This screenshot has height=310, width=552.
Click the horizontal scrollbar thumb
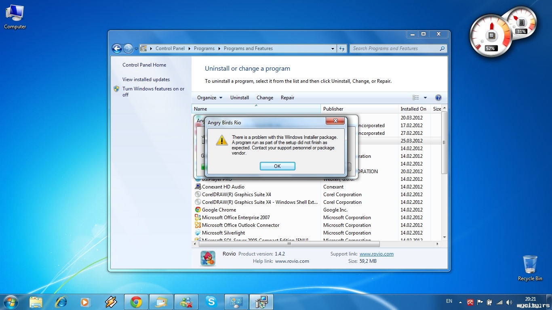coord(289,244)
